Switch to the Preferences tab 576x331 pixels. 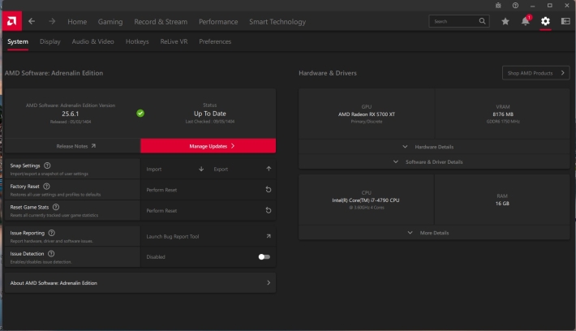point(215,41)
